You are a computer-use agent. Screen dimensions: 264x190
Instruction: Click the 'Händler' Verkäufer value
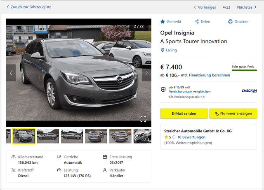(x=116, y=176)
